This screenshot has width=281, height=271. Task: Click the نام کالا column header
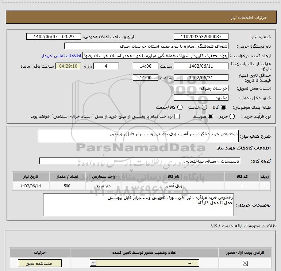click(x=173, y=176)
